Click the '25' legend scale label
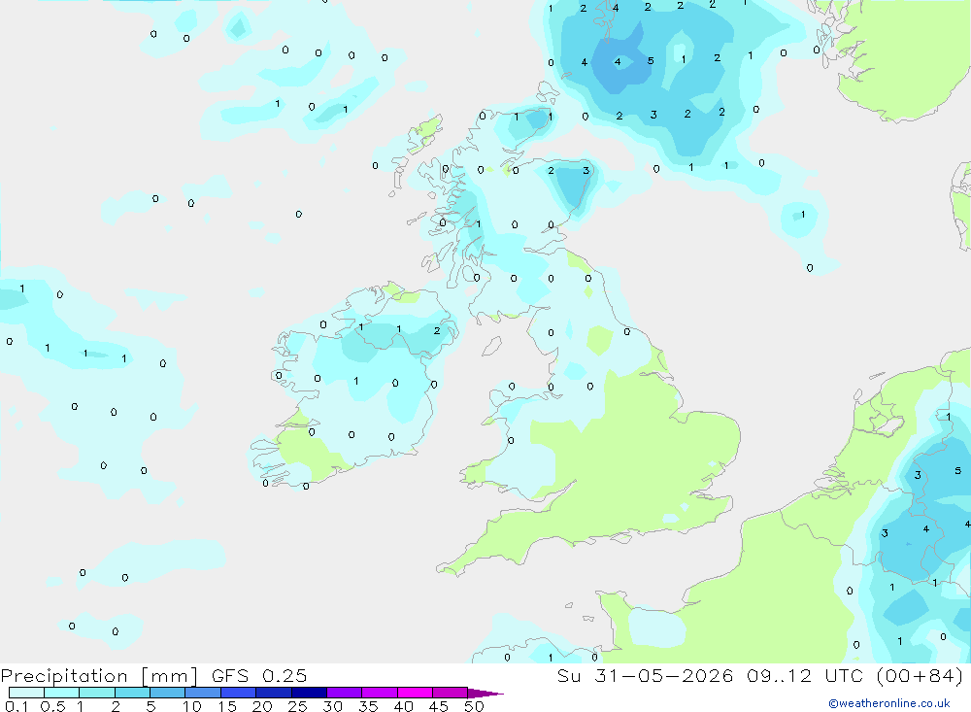This screenshot has height=712, width=971. point(298,706)
